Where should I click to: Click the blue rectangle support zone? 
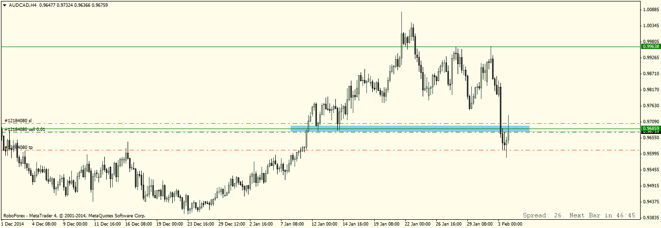[x=410, y=129]
